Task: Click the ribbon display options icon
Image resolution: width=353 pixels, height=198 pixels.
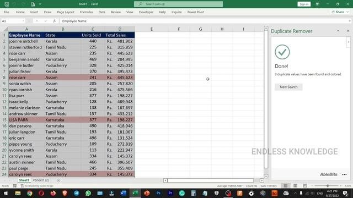Action: [x=318, y=4]
